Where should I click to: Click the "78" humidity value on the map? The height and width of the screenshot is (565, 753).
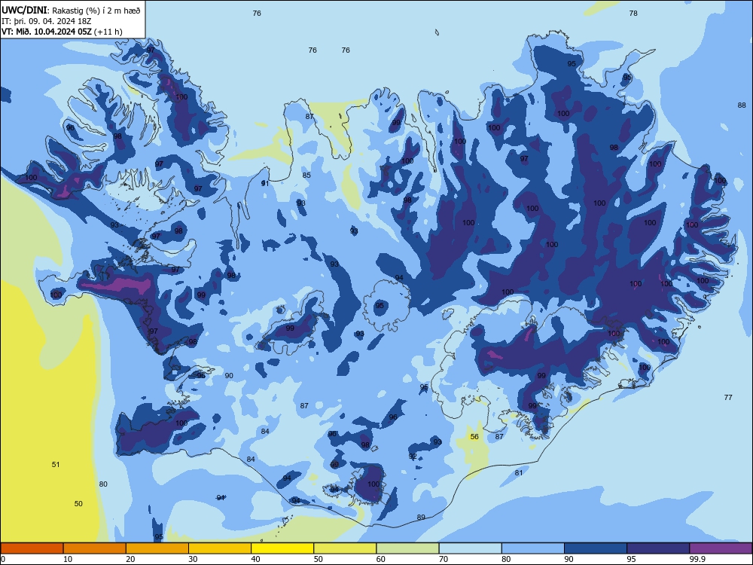pyautogui.click(x=633, y=13)
